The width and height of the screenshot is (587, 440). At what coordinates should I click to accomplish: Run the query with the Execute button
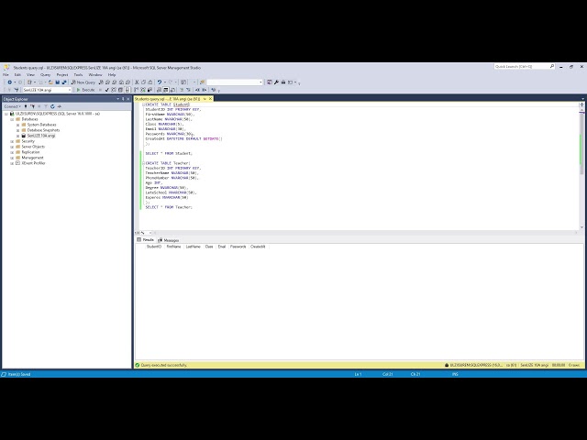tap(85, 90)
